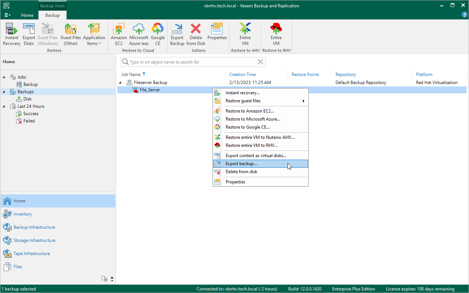Image resolution: width=469 pixels, height=293 pixels.
Task: Choose Instant recovery... from context menu
Action: [260, 93]
